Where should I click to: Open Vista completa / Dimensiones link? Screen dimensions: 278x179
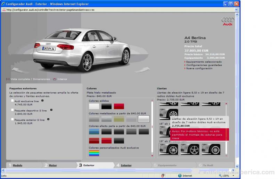point(30,79)
